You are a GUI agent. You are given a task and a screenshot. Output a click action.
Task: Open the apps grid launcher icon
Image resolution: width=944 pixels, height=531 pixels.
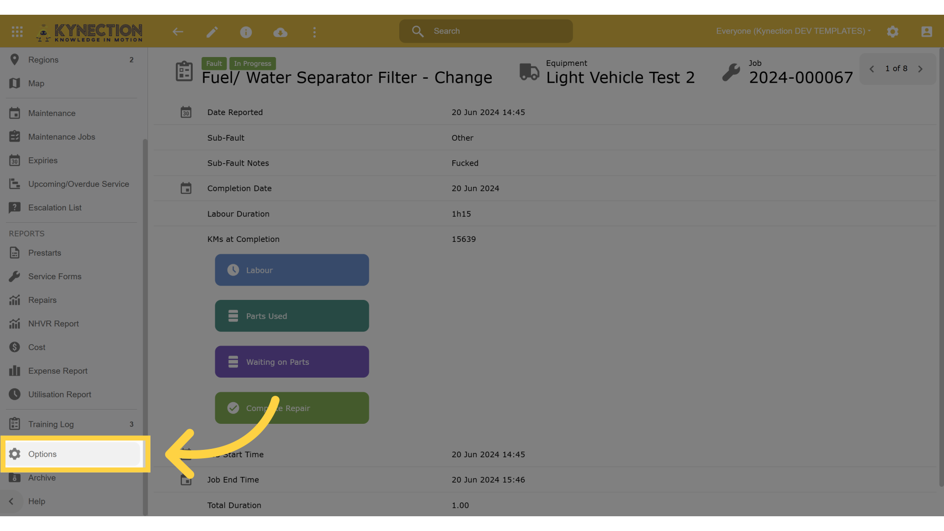[17, 31]
